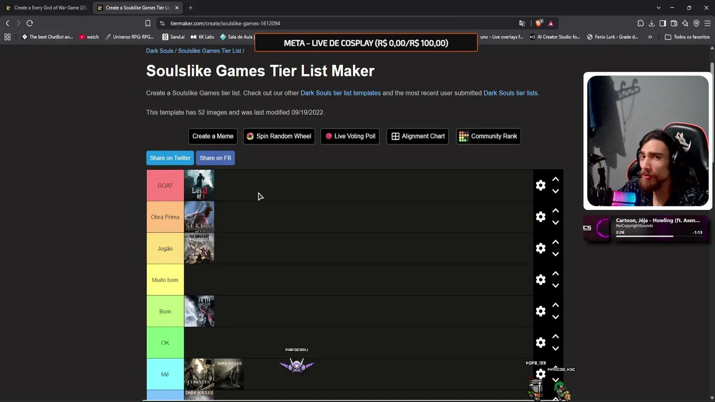Open Soulslike Games Tier List breadcrumb
The image size is (715, 402).
[x=209, y=51]
